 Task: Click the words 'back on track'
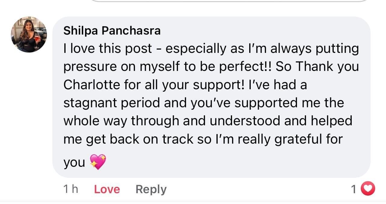[151, 139]
